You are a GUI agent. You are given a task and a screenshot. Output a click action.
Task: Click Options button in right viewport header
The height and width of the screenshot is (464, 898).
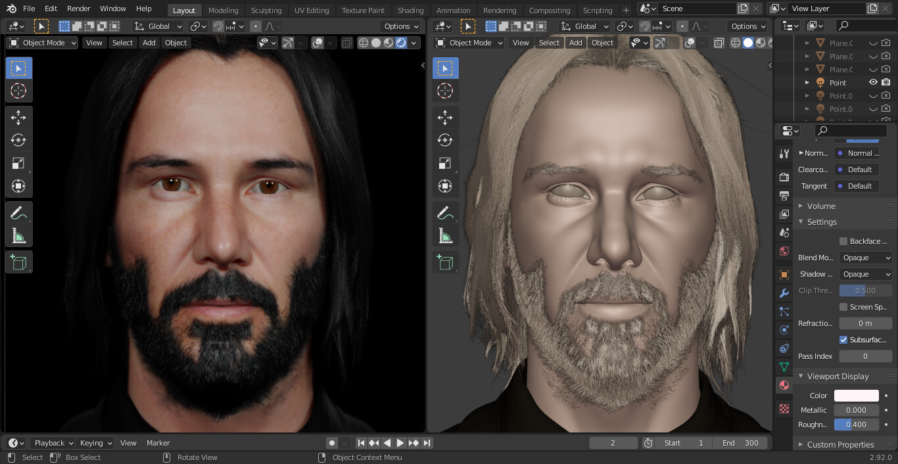pyautogui.click(x=748, y=26)
